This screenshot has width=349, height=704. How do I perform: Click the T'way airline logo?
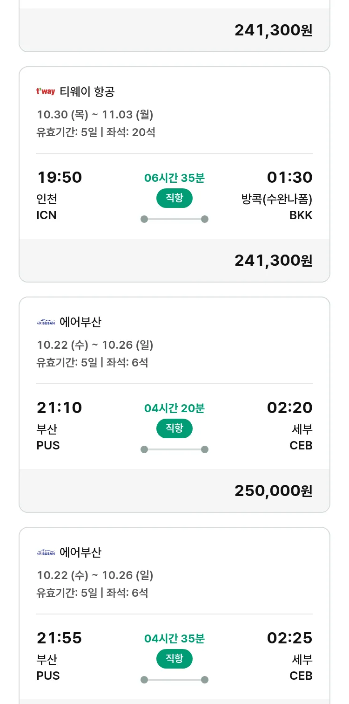(46, 91)
